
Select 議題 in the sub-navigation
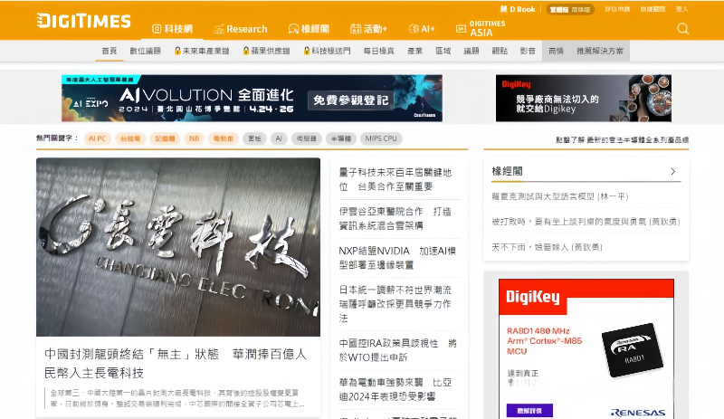click(x=471, y=51)
